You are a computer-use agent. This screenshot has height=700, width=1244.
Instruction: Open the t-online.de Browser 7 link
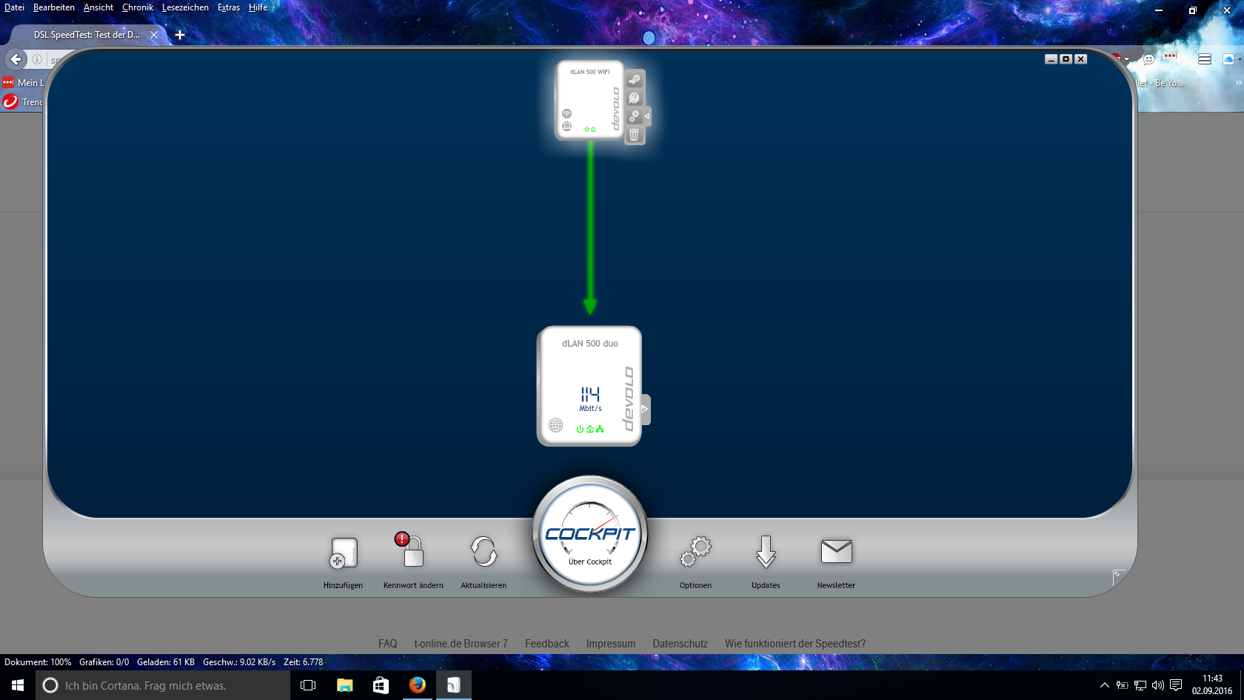click(461, 644)
